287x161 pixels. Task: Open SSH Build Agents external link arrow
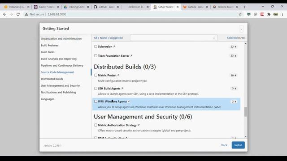pyautogui.click(x=122, y=89)
